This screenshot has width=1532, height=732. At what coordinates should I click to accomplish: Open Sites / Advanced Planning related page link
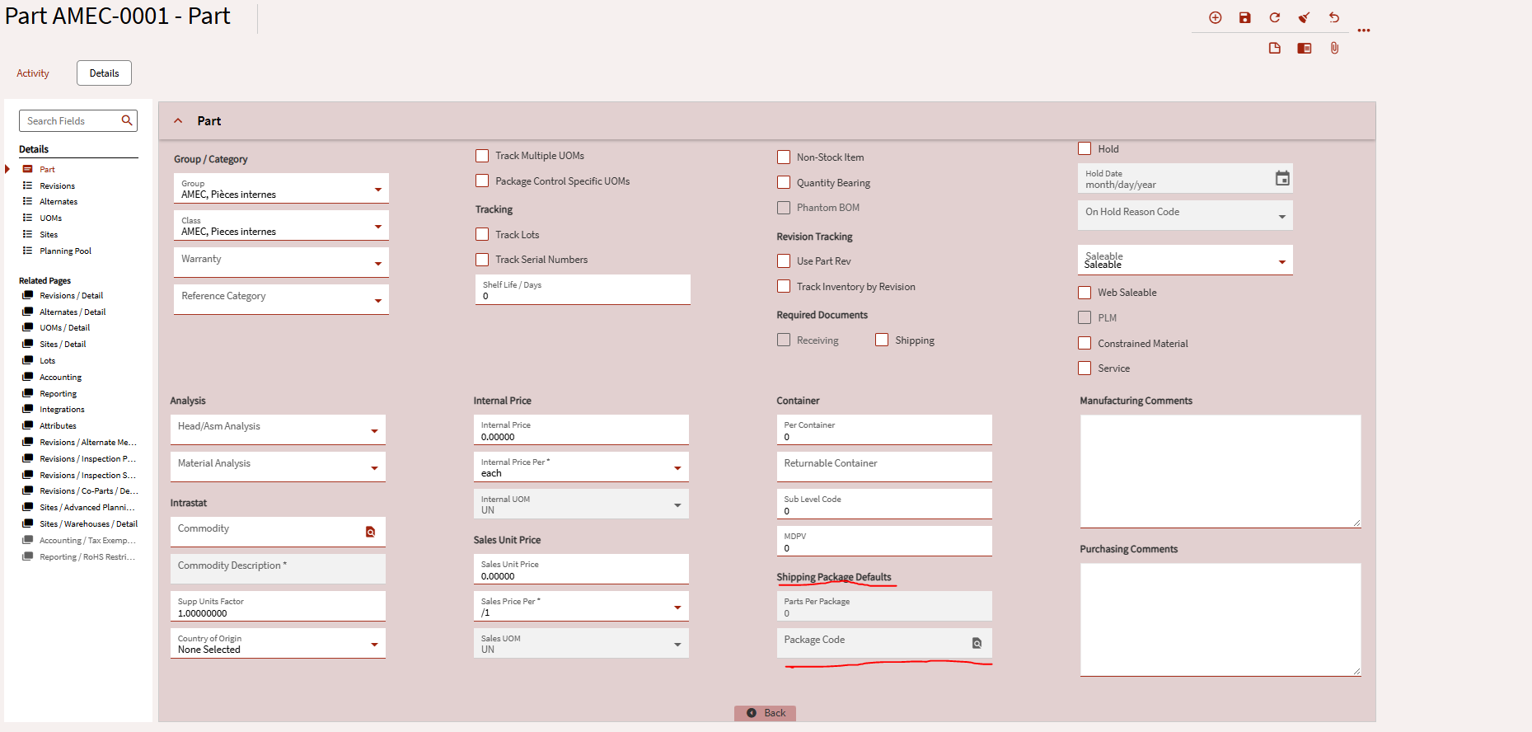coord(87,507)
